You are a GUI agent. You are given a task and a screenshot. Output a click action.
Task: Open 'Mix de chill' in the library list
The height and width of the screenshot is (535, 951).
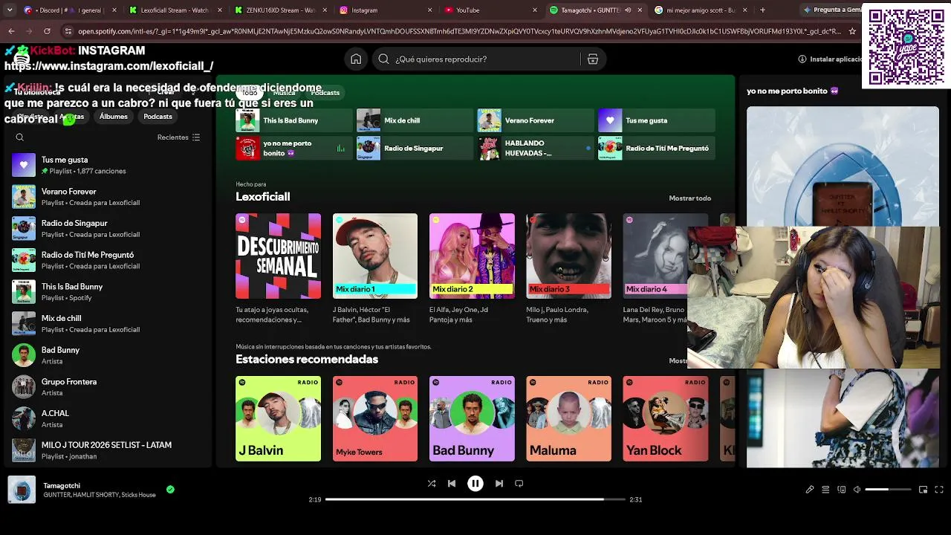pyautogui.click(x=108, y=324)
